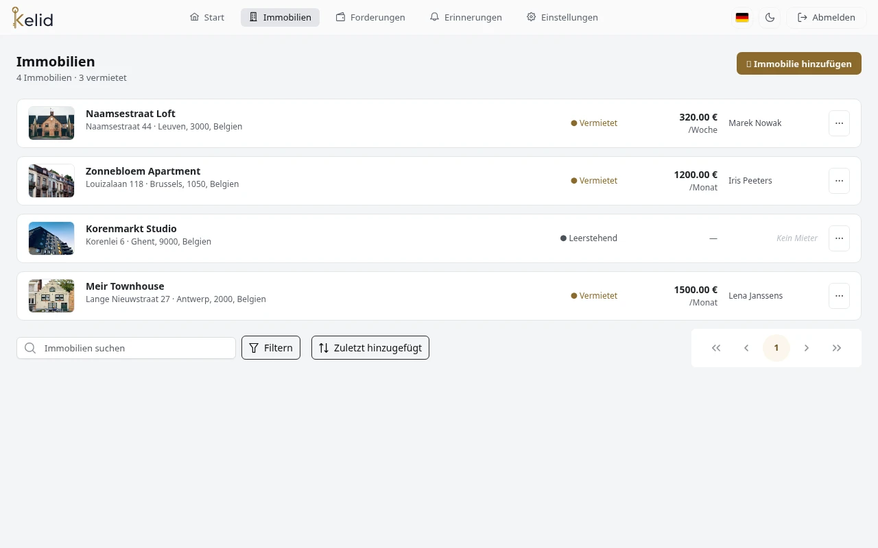878x548 pixels.
Task: Toggle dark mode with the moon icon
Action: 770,18
